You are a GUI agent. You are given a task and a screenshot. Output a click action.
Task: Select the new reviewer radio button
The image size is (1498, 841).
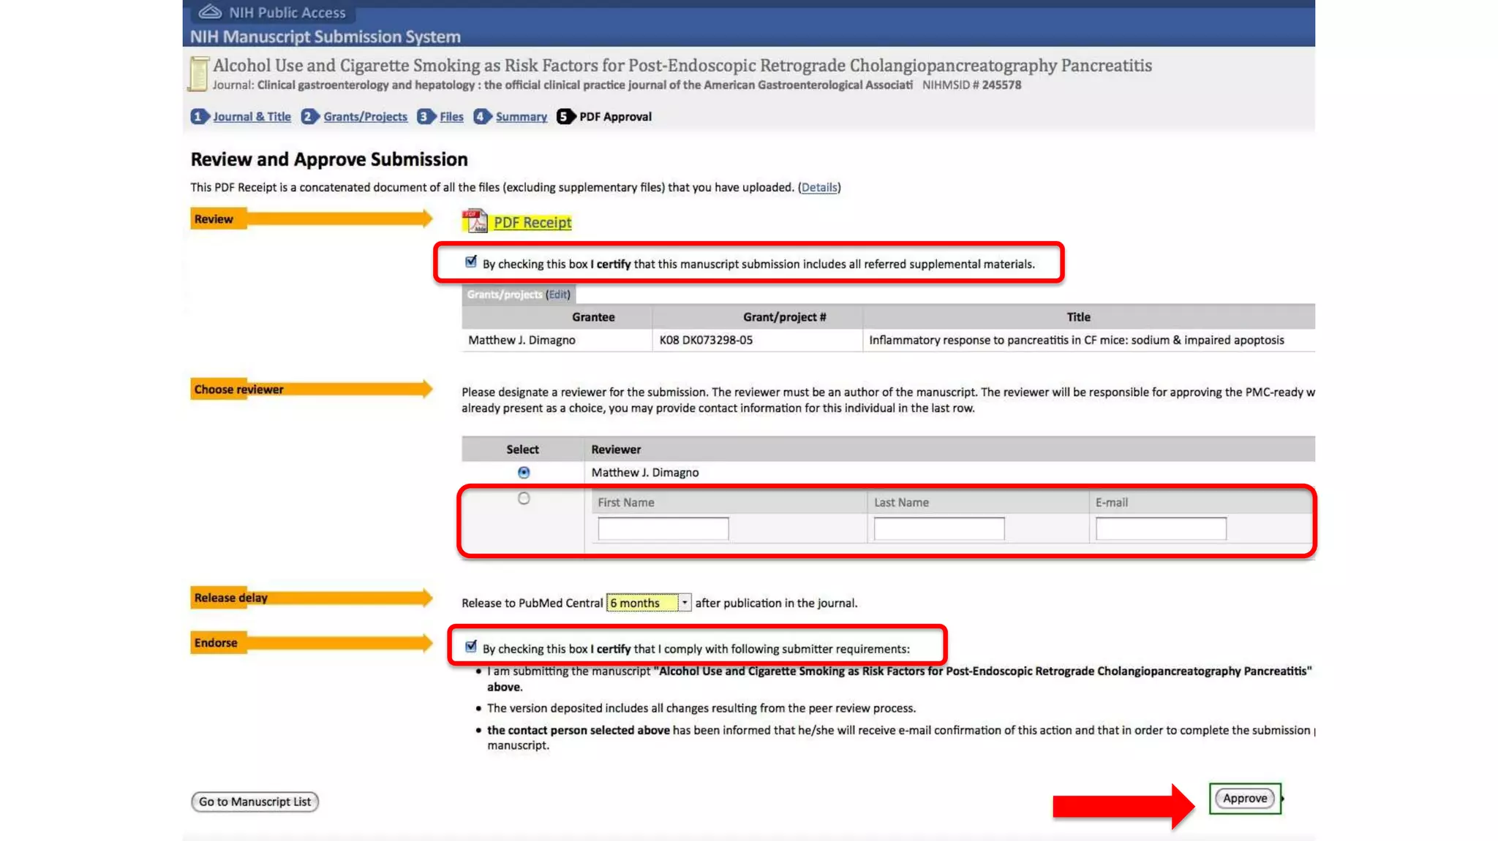[524, 498]
